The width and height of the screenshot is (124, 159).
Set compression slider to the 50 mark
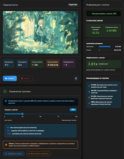pyautogui.click(x=40, y=114)
